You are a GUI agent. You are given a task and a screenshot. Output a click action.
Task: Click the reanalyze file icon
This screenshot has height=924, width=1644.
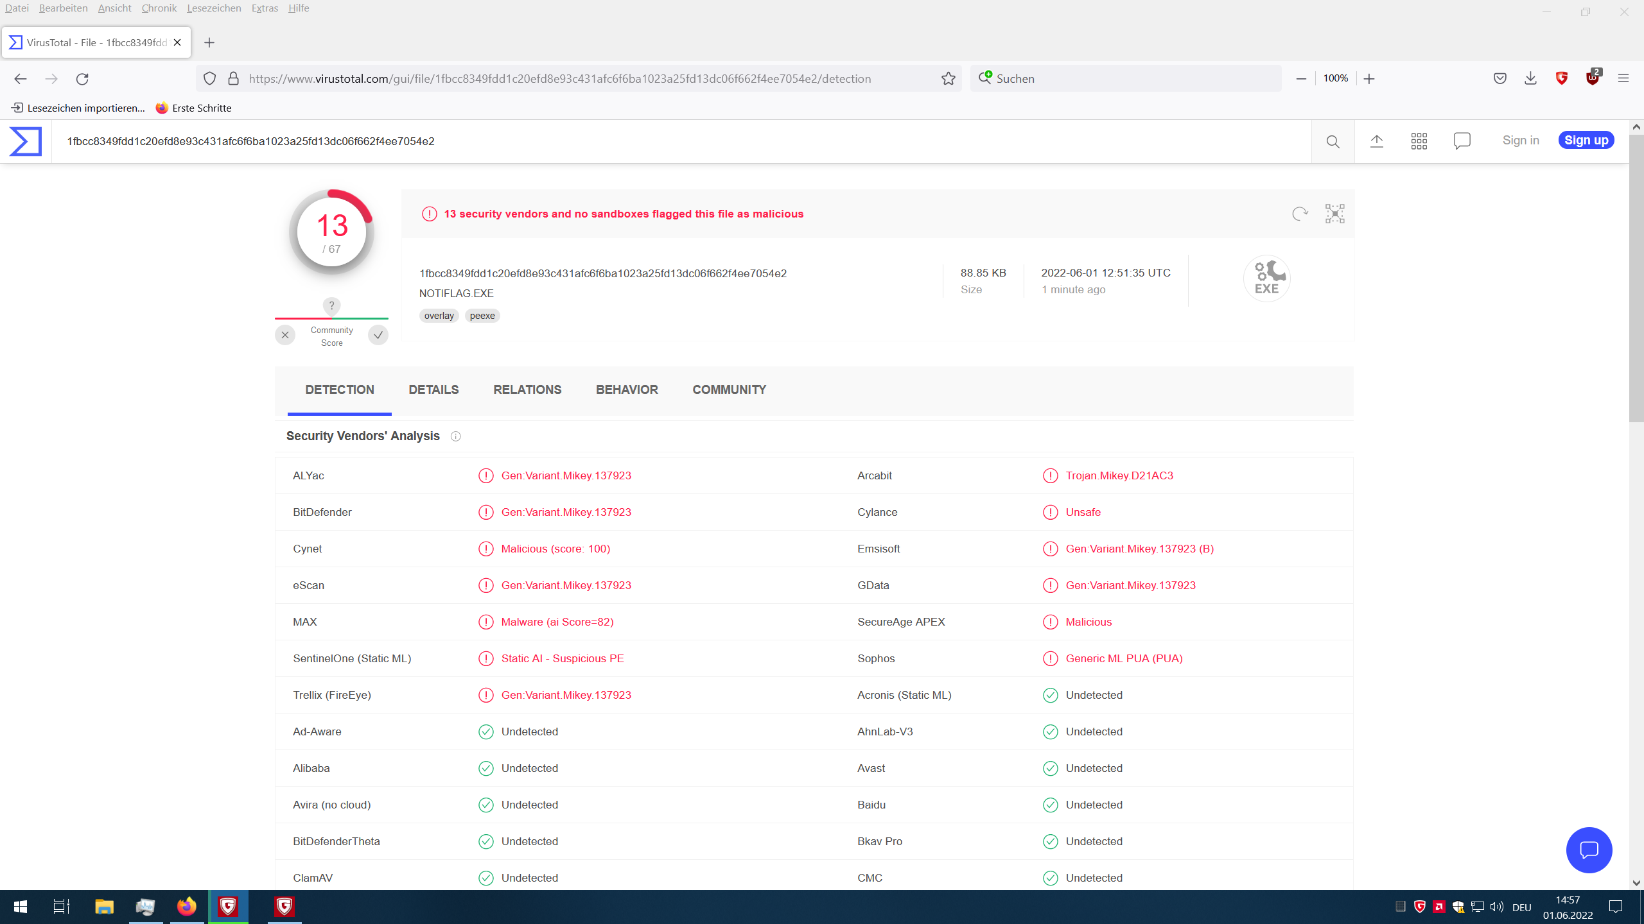tap(1300, 214)
